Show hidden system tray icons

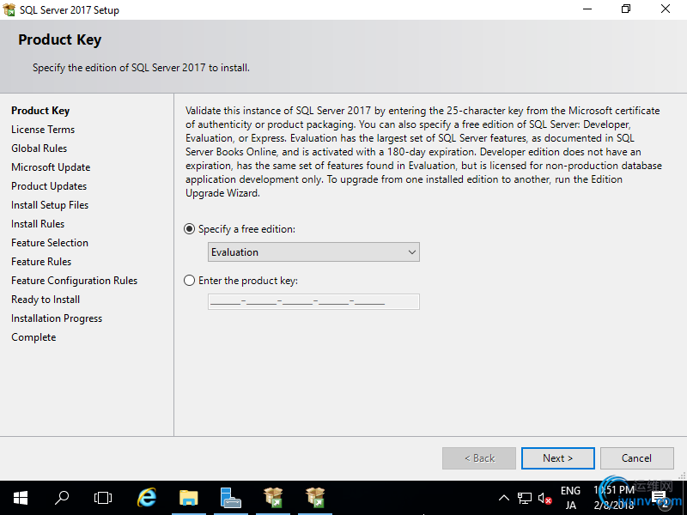pyautogui.click(x=504, y=498)
